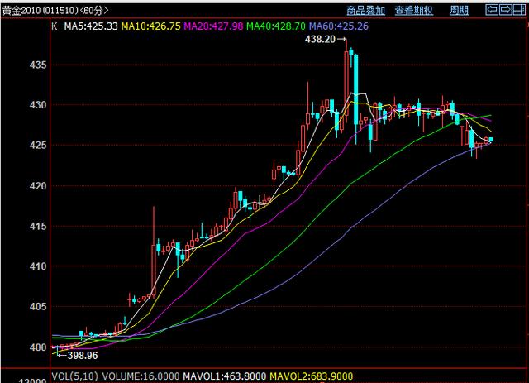This screenshot has height=383, width=529.
Task: Select MA60:425.26 indicator label
Action: (339, 26)
